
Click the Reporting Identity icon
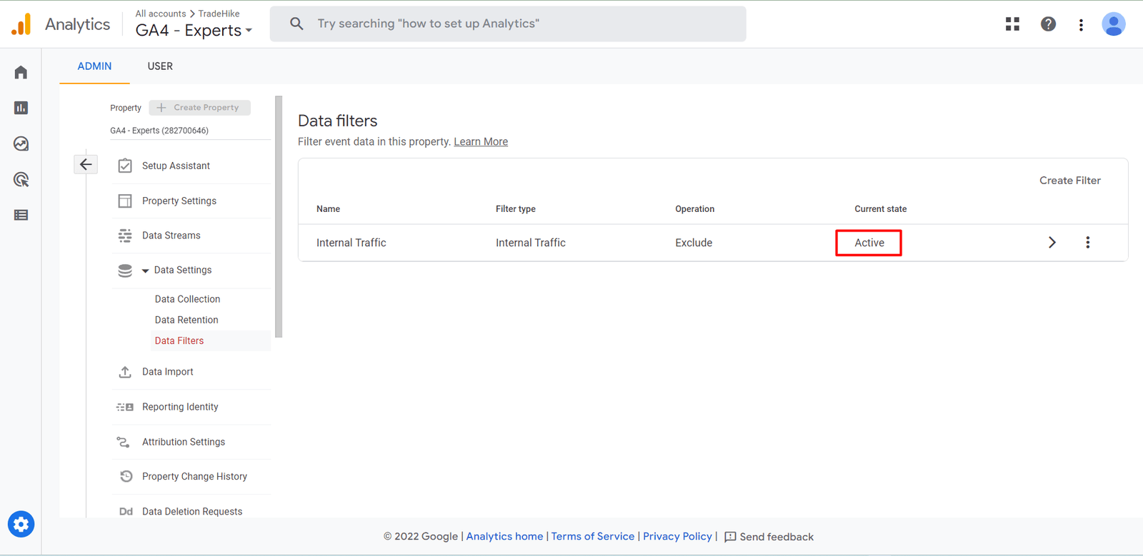tap(125, 407)
